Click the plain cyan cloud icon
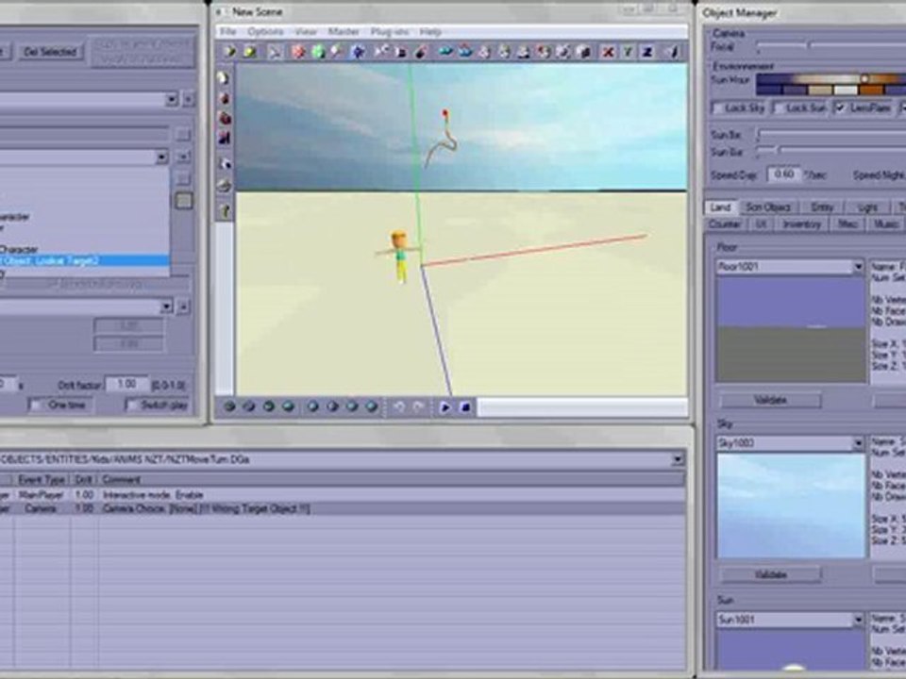Screen dimensions: 906x679 [445, 52]
